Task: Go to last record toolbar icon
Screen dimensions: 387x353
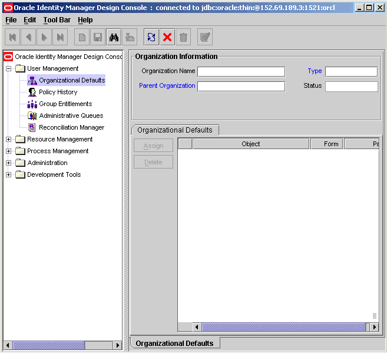Action: click(60, 37)
